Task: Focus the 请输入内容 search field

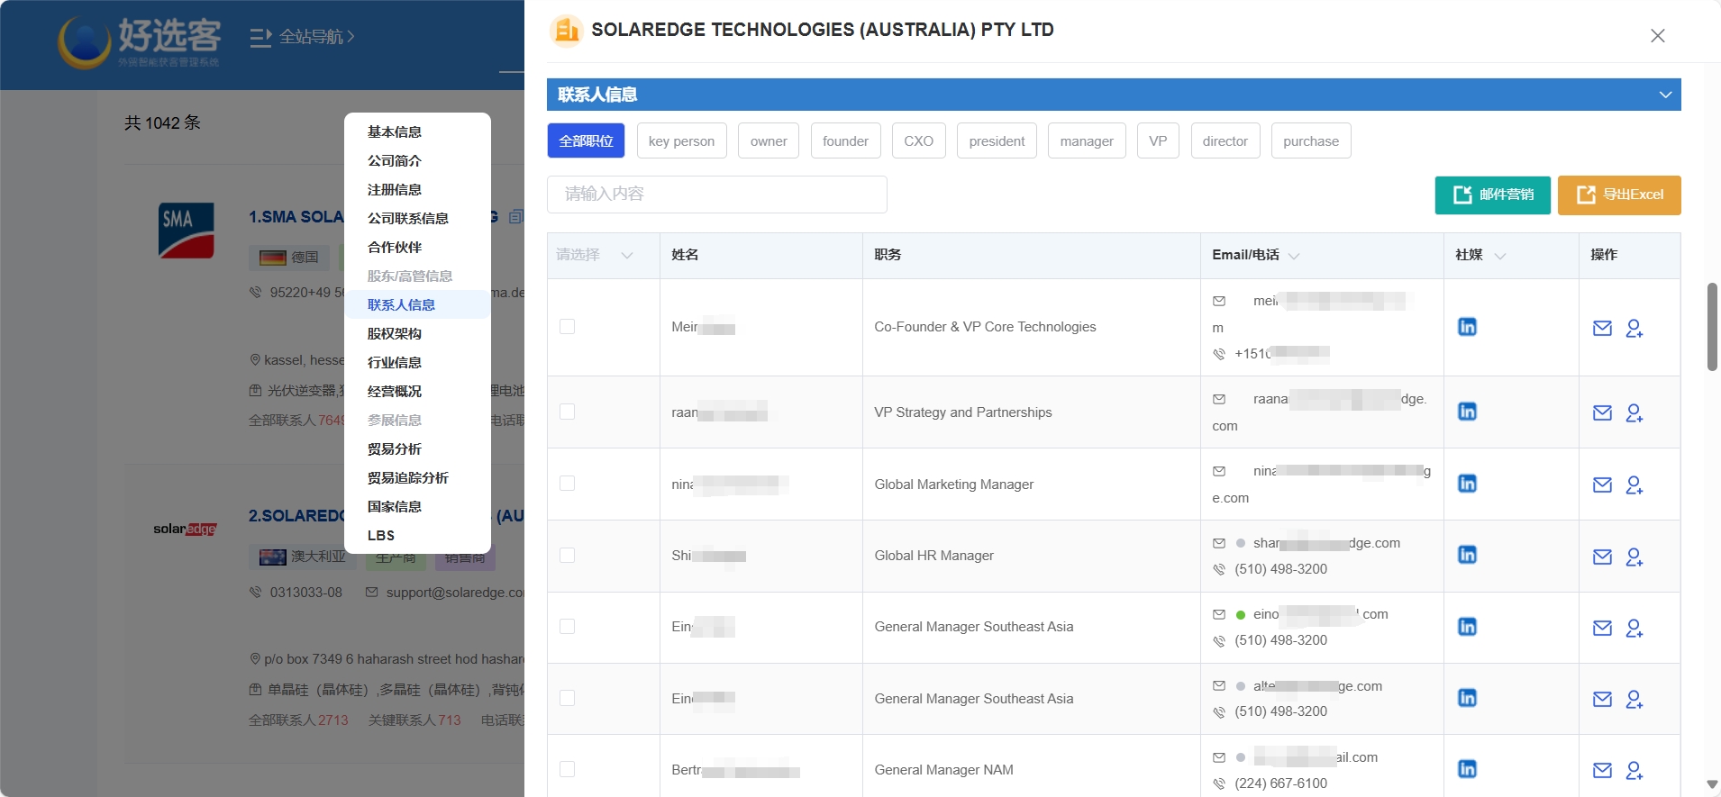Action: click(x=716, y=194)
